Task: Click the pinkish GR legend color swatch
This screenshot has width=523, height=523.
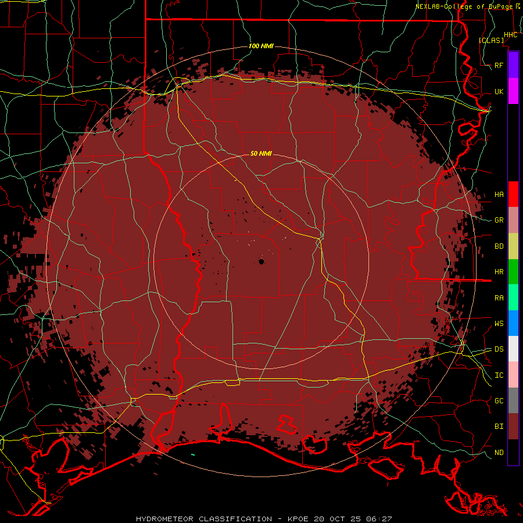Action: 513,220
